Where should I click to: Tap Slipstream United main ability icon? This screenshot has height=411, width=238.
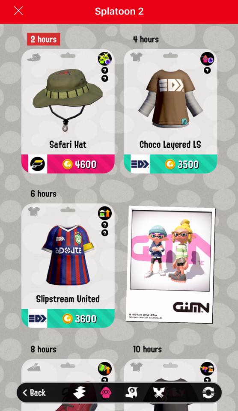(x=105, y=213)
